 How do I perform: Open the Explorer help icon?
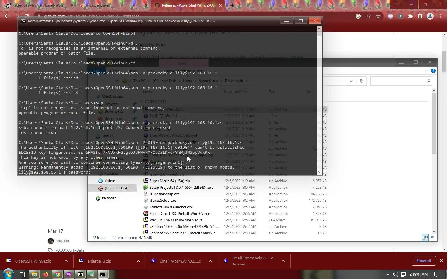pyautogui.click(x=433, y=71)
